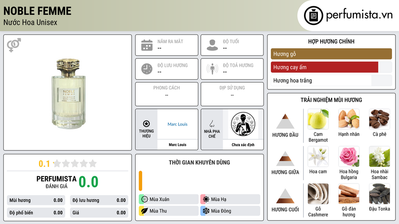This screenshot has width=399, height=224.
Task: Click the perfumista.vn site name
Action: (359, 15)
